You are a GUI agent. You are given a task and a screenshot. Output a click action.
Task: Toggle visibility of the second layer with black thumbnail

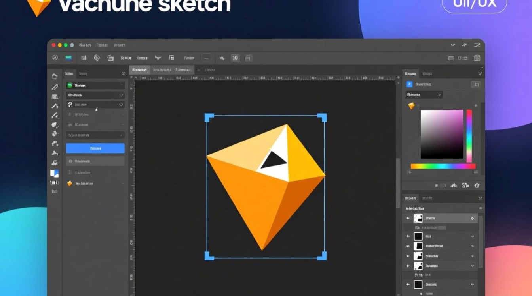(408, 236)
